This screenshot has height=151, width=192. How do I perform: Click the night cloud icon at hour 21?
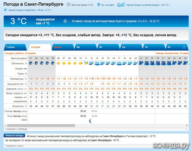[141, 63]
